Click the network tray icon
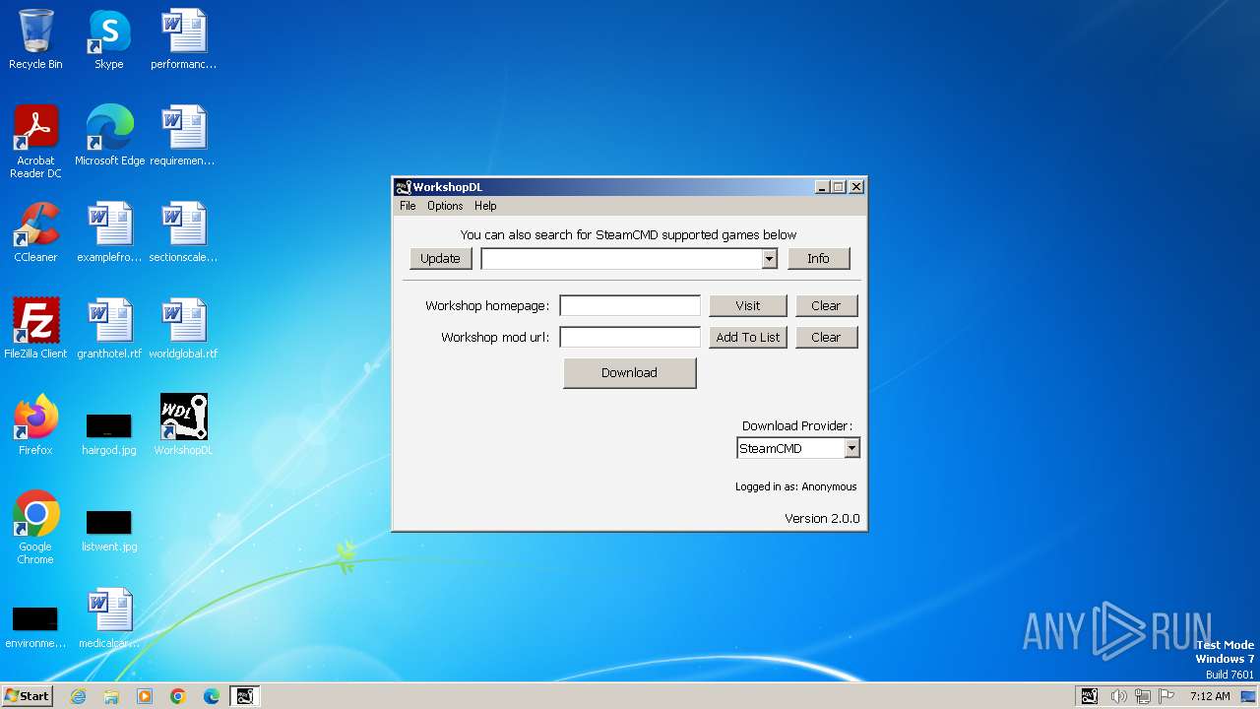Screen dimensions: 1260x709 click(1144, 696)
